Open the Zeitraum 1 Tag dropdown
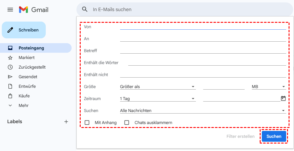This screenshot has width=294, height=151. 157,99
